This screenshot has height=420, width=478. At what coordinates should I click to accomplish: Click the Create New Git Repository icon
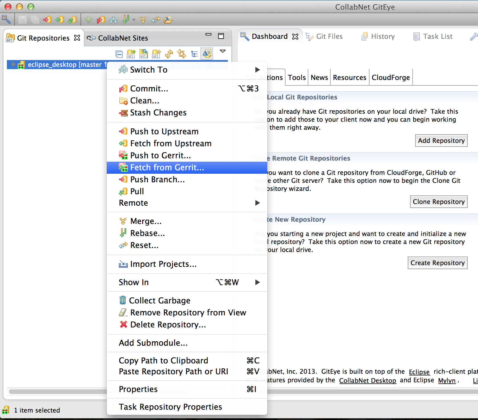click(156, 54)
